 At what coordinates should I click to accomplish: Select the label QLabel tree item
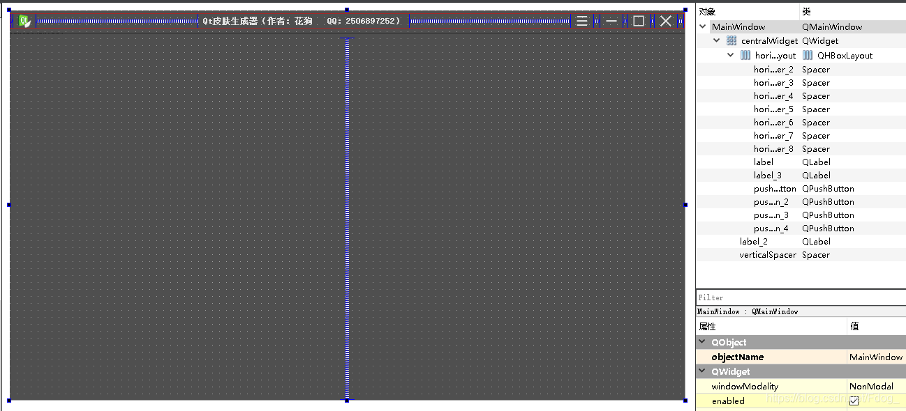[x=764, y=162]
